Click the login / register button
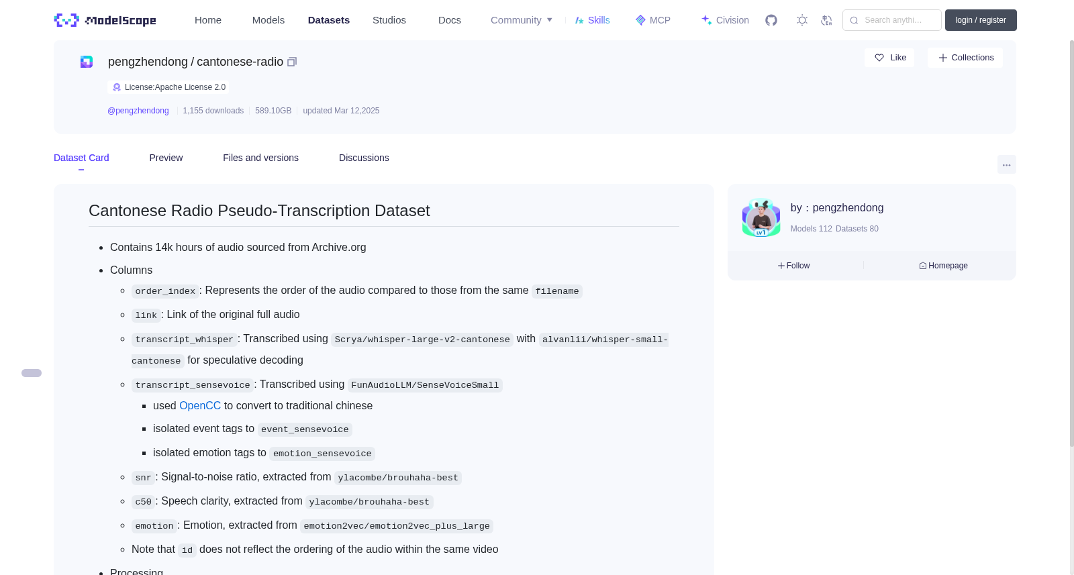 [x=981, y=20]
